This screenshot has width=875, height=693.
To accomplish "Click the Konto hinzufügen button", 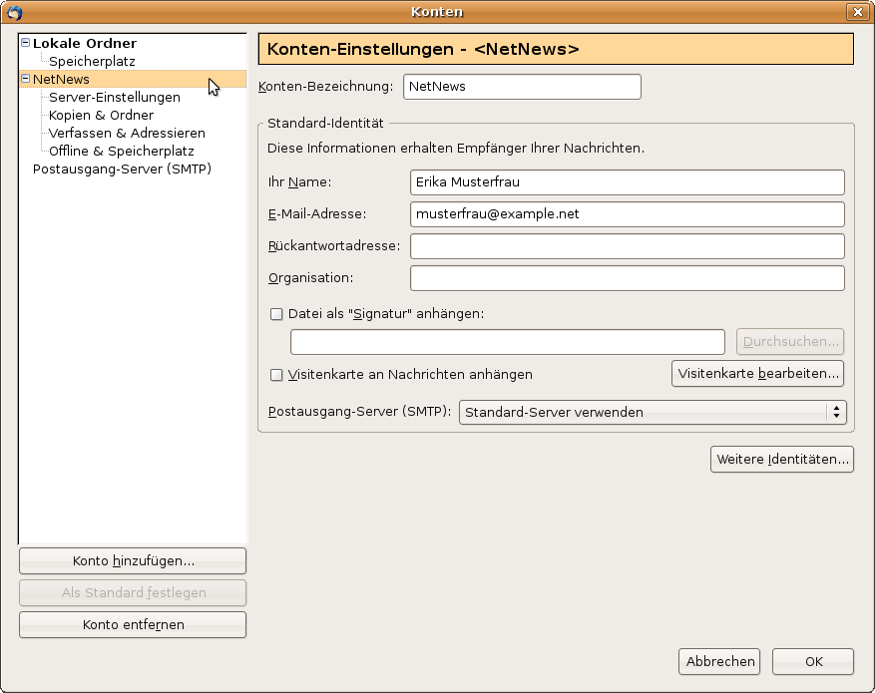I will tap(132, 560).
